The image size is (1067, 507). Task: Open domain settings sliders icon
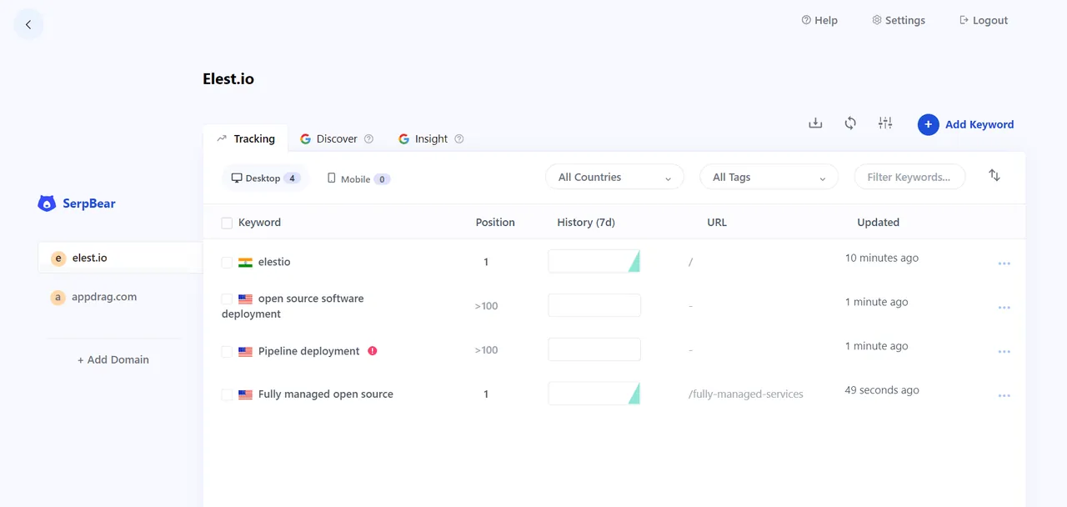885,123
